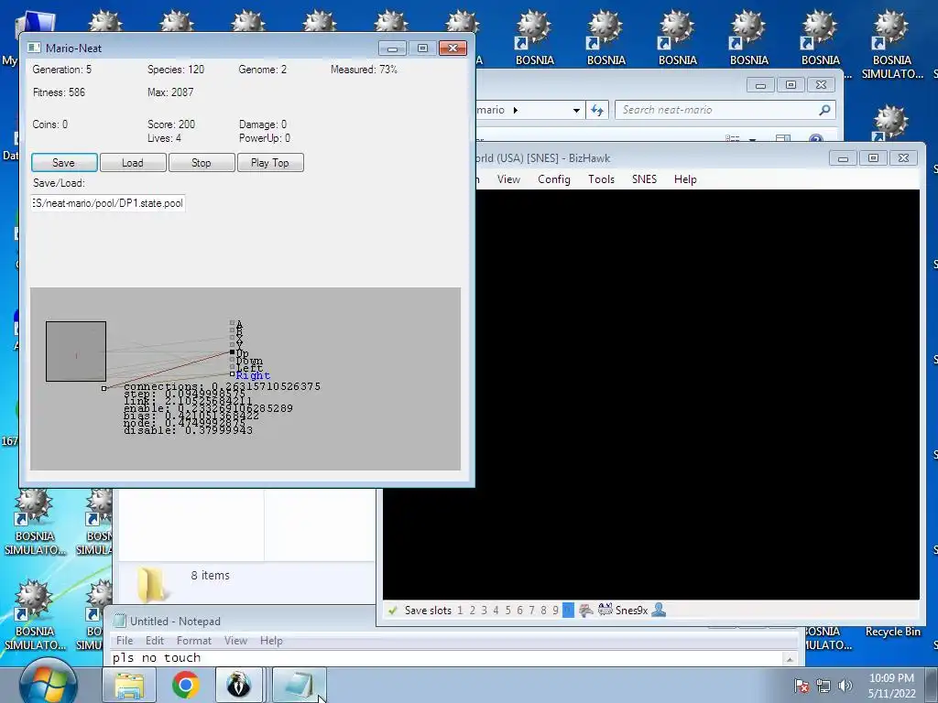Select BizHawk save slot 8
Image resolution: width=938 pixels, height=703 pixels.
tap(544, 611)
